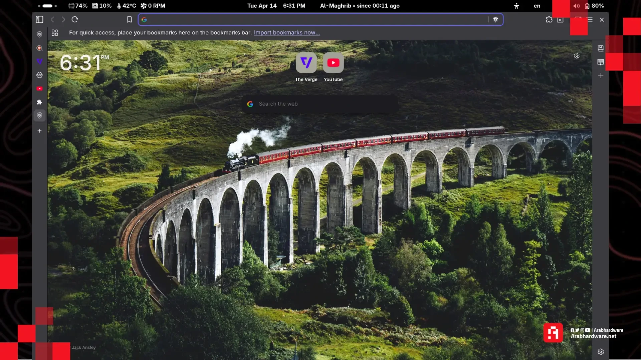Screen dimensions: 641x360
Task: Click the volume icon in system bar
Action: 577,6
